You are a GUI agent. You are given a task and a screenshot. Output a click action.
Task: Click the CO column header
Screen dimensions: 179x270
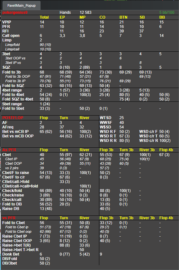click(102, 17)
